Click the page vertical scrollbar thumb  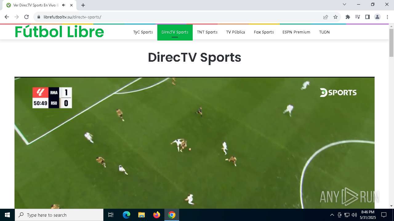tap(391, 43)
